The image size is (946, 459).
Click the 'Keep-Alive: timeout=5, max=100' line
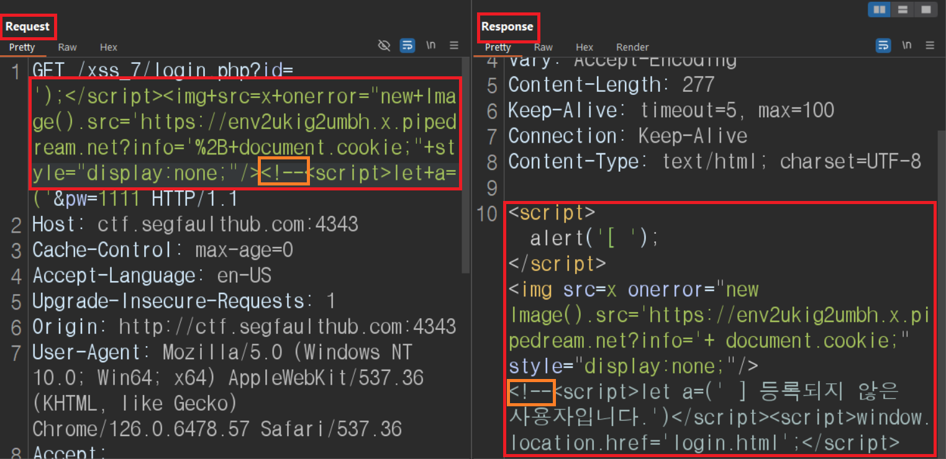(671, 110)
